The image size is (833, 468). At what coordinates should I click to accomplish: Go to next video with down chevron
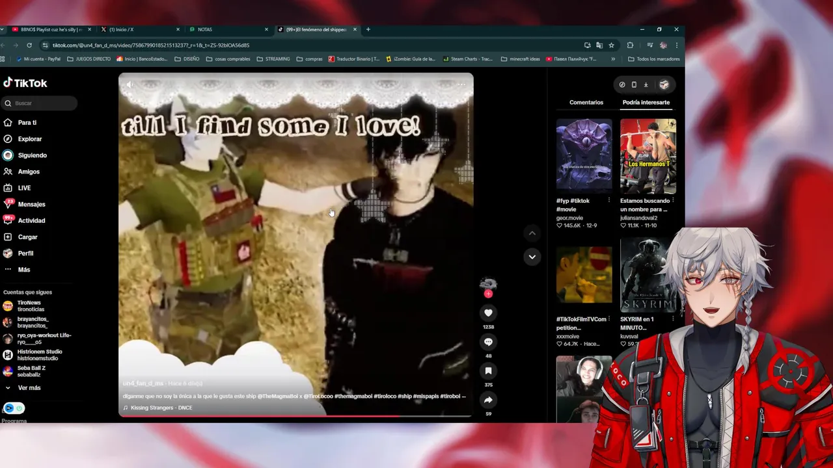coord(532,257)
